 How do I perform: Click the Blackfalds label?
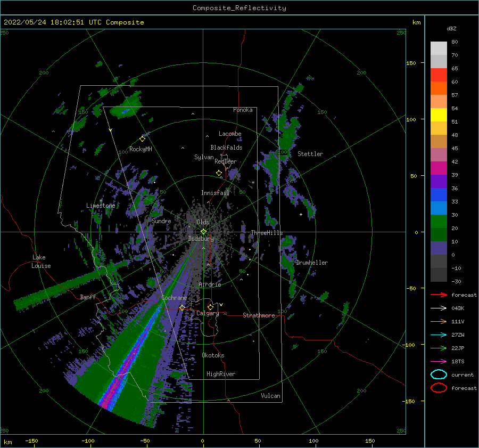point(226,148)
